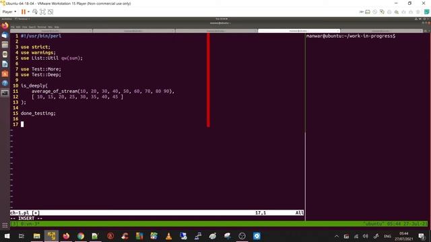Open Ubuntu Software from the dock
Viewport: 431px width, 242px height.
pyautogui.click(x=5, y=73)
